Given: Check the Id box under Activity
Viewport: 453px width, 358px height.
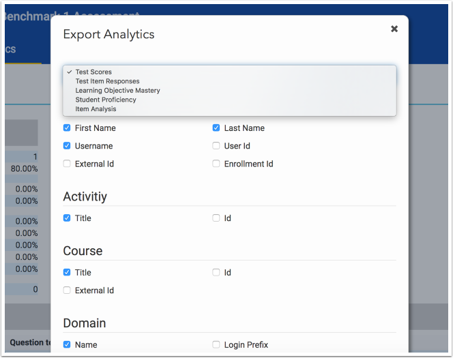Looking at the screenshot, I should (x=216, y=218).
